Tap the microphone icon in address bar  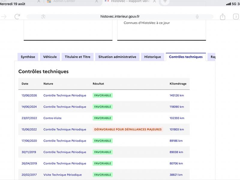pos(197,16)
